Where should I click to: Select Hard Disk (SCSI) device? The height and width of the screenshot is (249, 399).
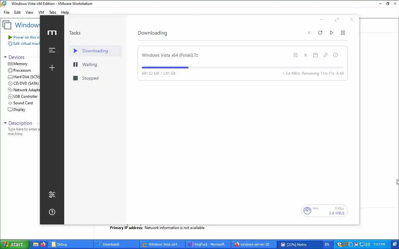click(24, 77)
